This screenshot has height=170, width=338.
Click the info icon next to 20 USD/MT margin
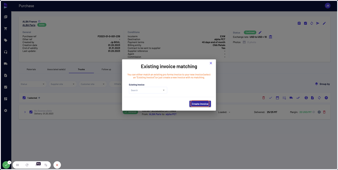tap(313, 112)
